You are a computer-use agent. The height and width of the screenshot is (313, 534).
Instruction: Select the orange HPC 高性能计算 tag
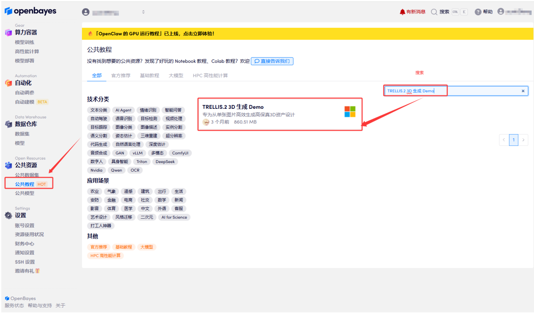[x=105, y=256]
